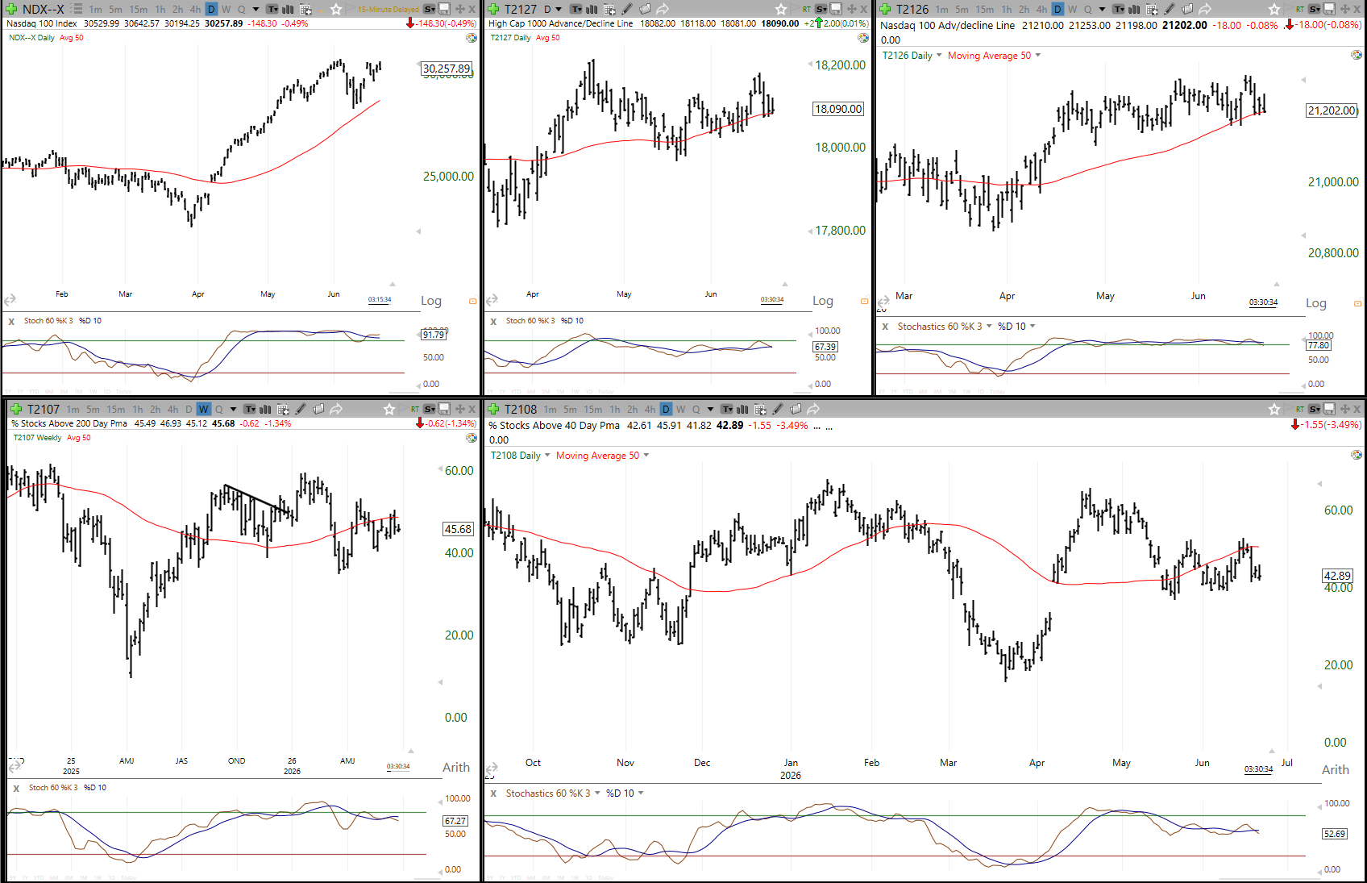Save the NDX--X chart using disk icon
Image resolution: width=1367 pixels, height=883 pixels.
click(444, 9)
